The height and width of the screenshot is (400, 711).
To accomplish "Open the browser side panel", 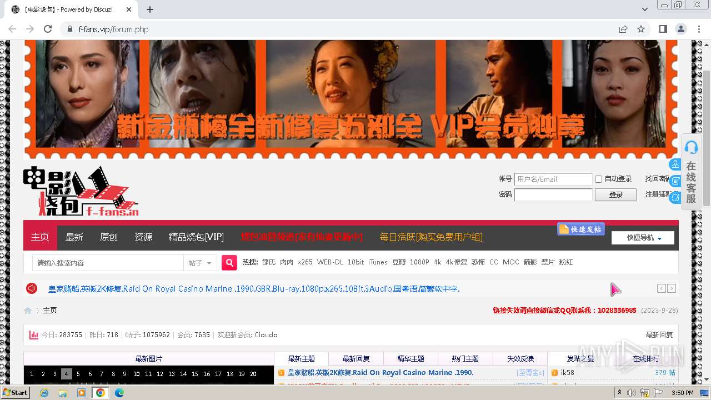I will click(663, 29).
